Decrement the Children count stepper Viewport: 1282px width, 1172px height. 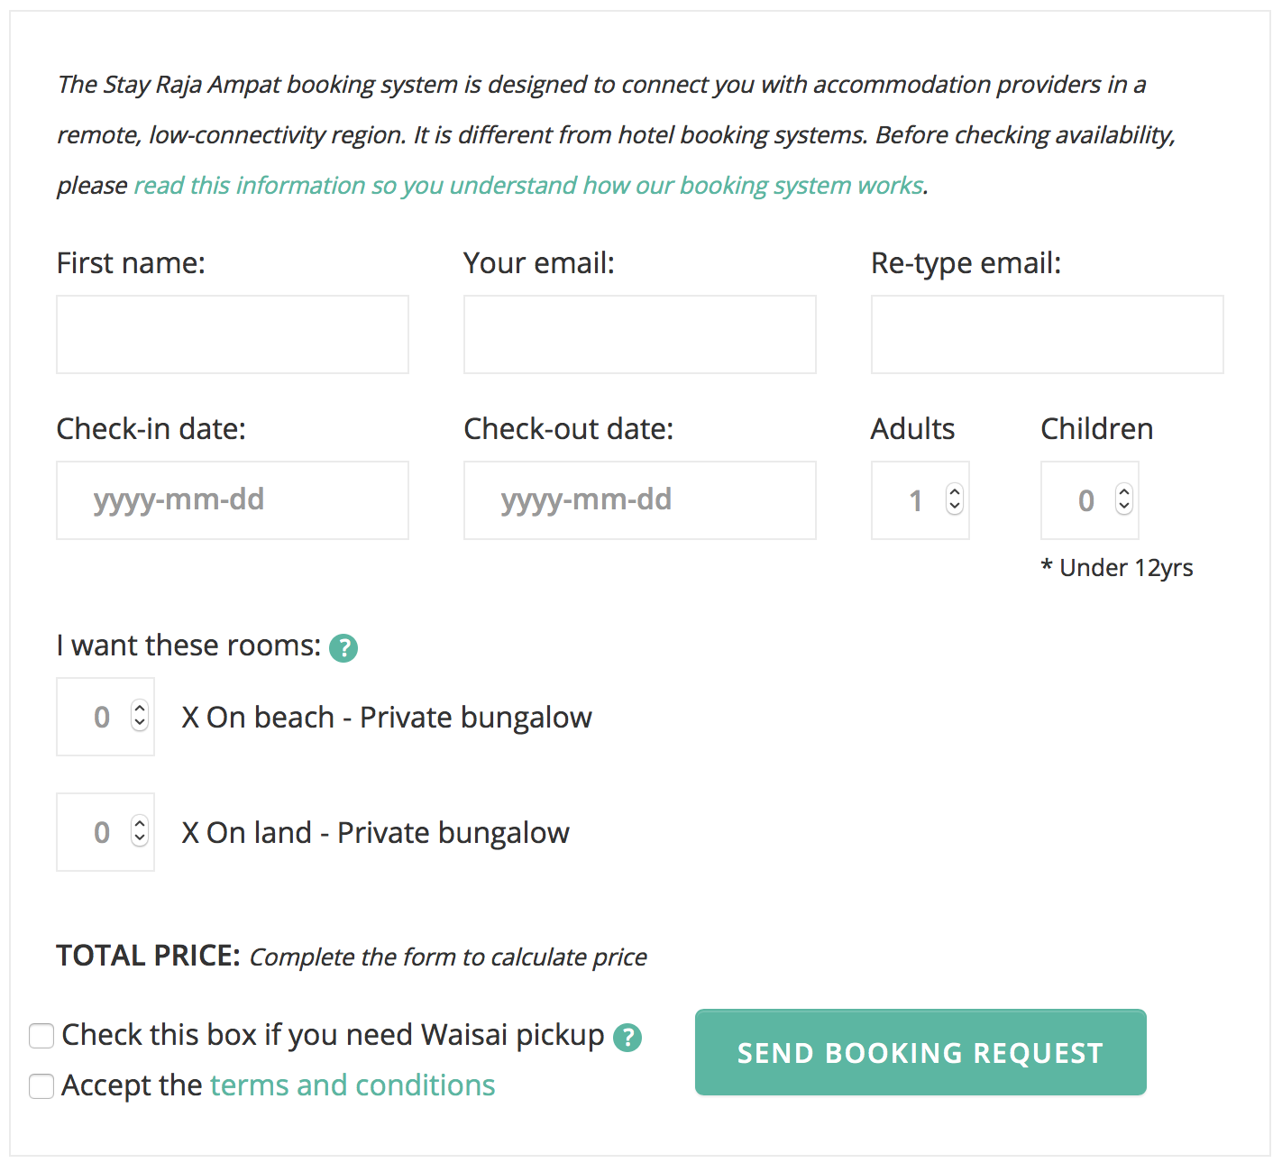(x=1123, y=507)
